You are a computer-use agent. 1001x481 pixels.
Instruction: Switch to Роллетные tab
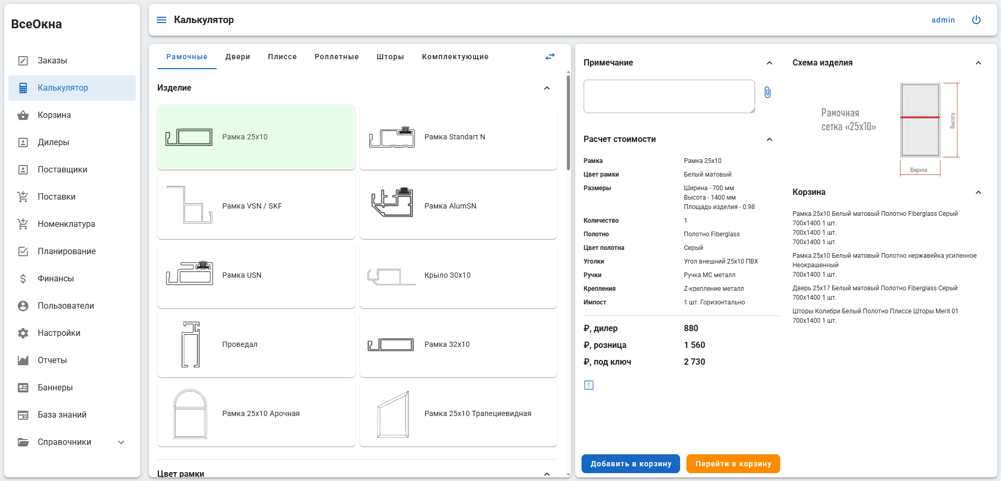point(337,57)
